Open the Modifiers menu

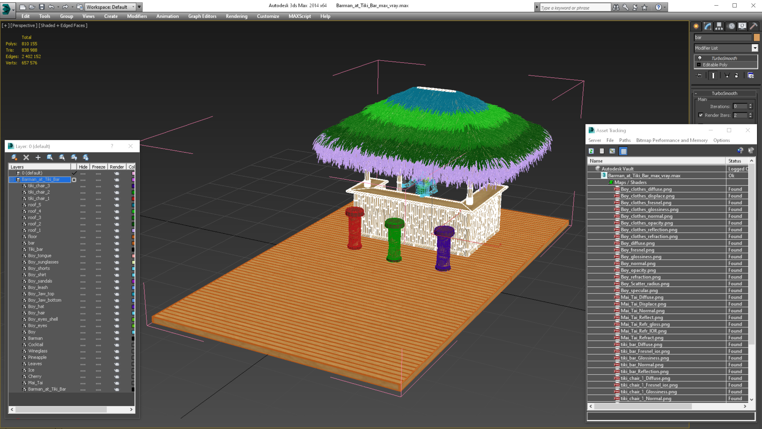pyautogui.click(x=137, y=16)
